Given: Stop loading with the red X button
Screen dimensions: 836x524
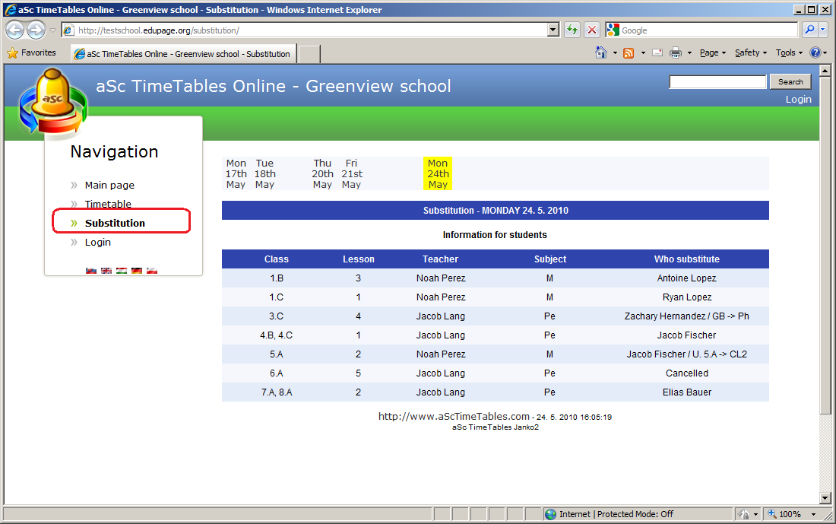Looking at the screenshot, I should click(x=592, y=30).
